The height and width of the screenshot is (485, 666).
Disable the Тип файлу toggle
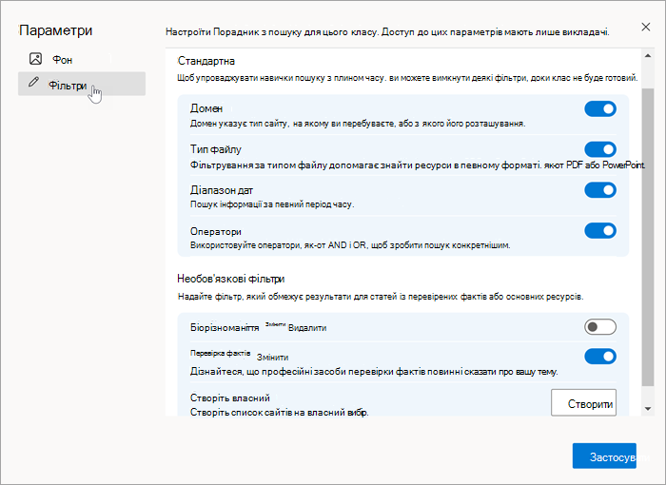pos(600,149)
